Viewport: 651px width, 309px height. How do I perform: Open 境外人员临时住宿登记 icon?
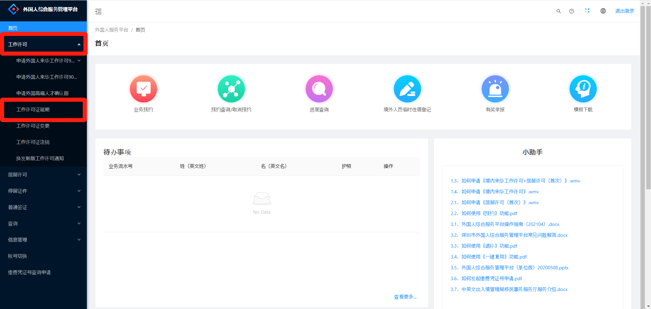(x=407, y=89)
